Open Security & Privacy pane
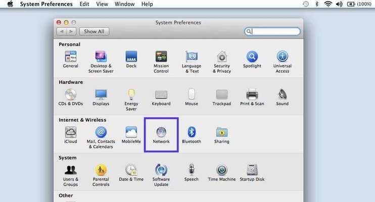375x202 pixels. click(x=222, y=62)
